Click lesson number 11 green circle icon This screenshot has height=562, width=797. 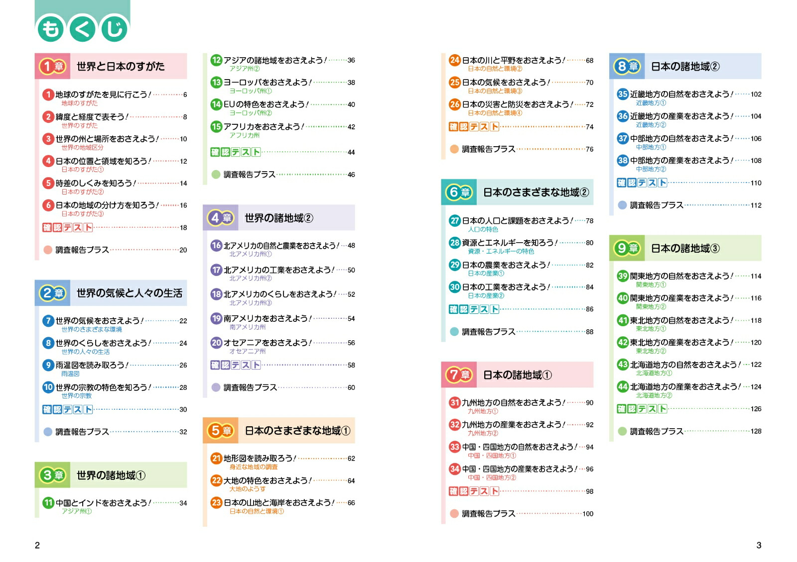[x=48, y=503]
